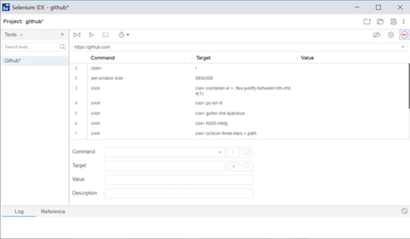This screenshot has width=410, height=239.
Task: Select the click row for css=.py-sm-8
Action: click(x=239, y=103)
